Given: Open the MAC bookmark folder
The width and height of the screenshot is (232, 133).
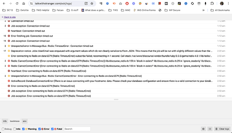Looking at the screenshot, I should 126,10.
